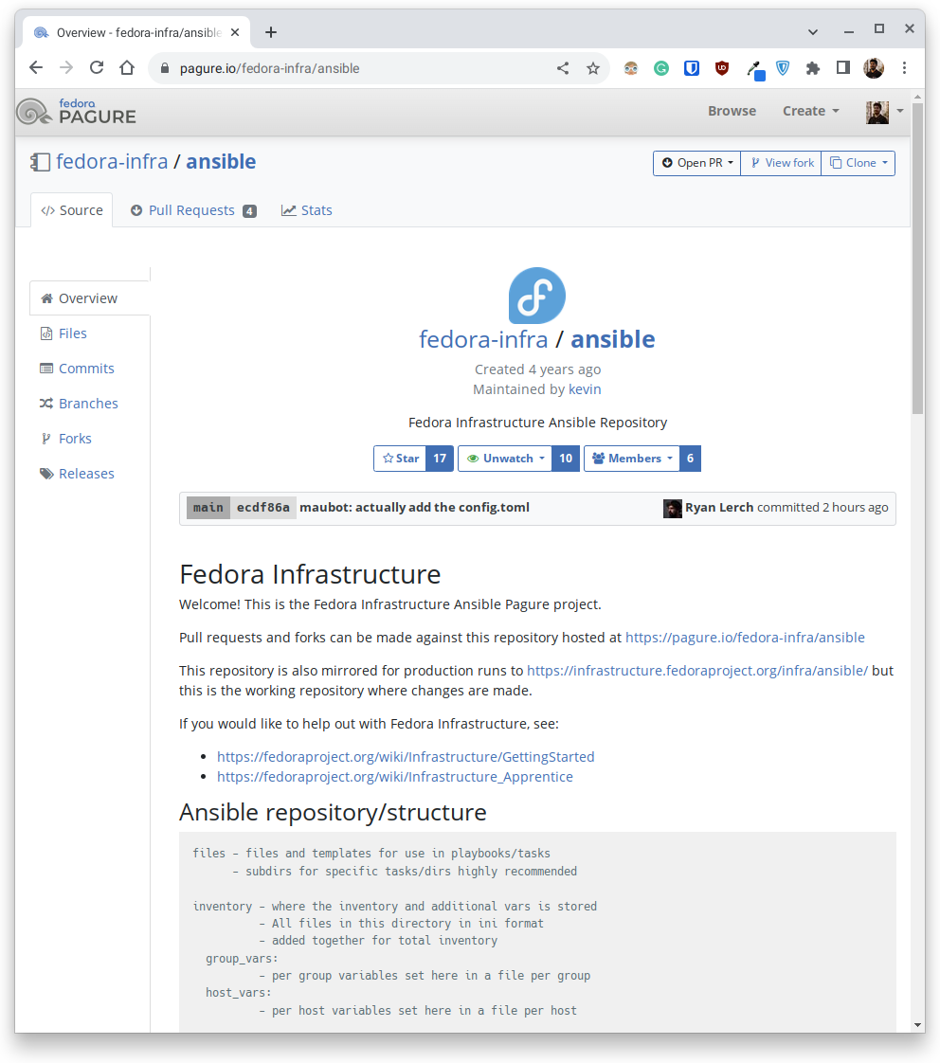Open Chrome's three-dot menu
940x1063 pixels.
pos(904,68)
